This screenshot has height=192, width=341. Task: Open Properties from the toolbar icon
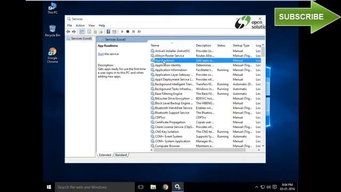89,31
